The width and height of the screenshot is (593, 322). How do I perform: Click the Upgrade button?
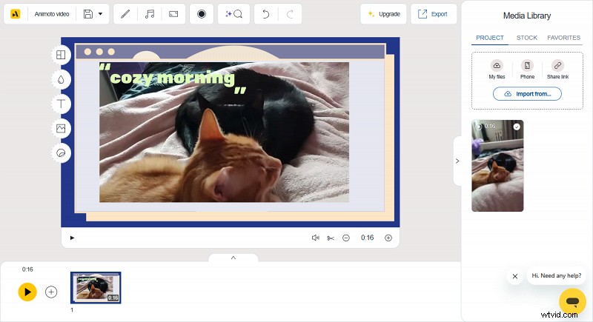[x=383, y=14]
